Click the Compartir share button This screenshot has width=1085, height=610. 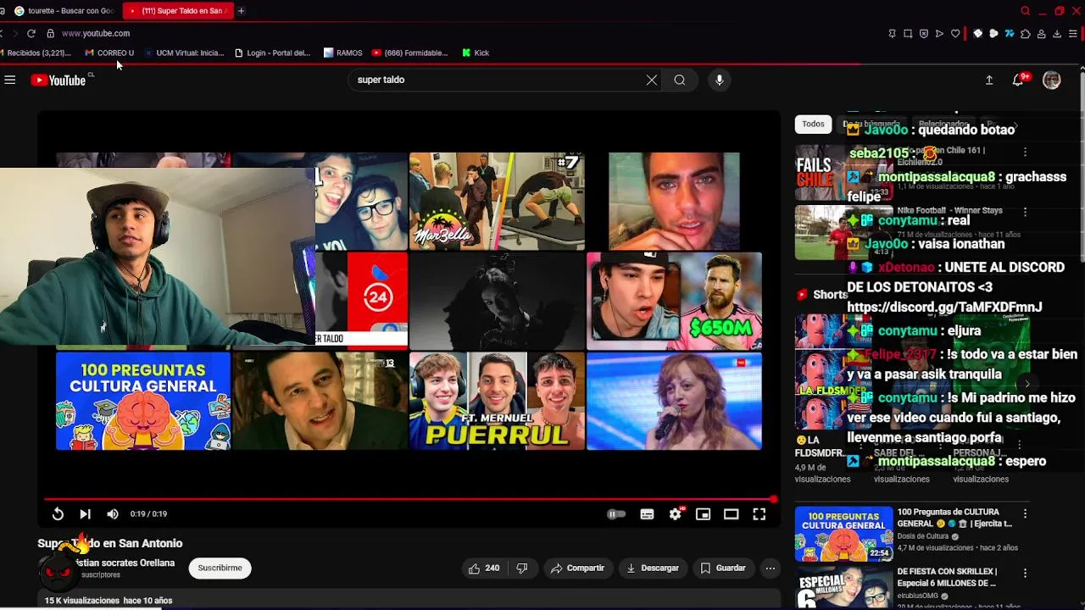click(x=577, y=568)
